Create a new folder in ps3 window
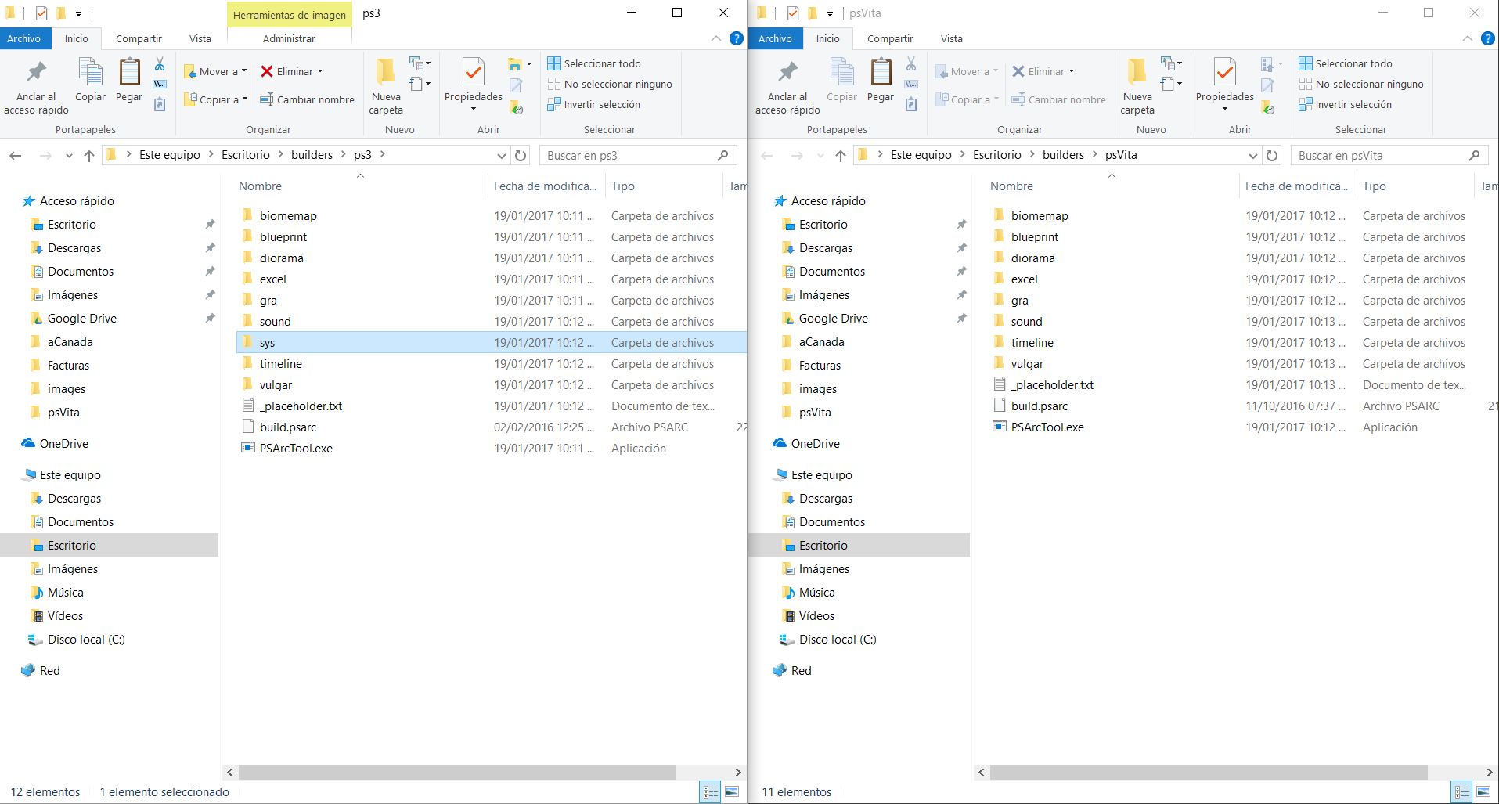The image size is (1499, 804). point(385,86)
